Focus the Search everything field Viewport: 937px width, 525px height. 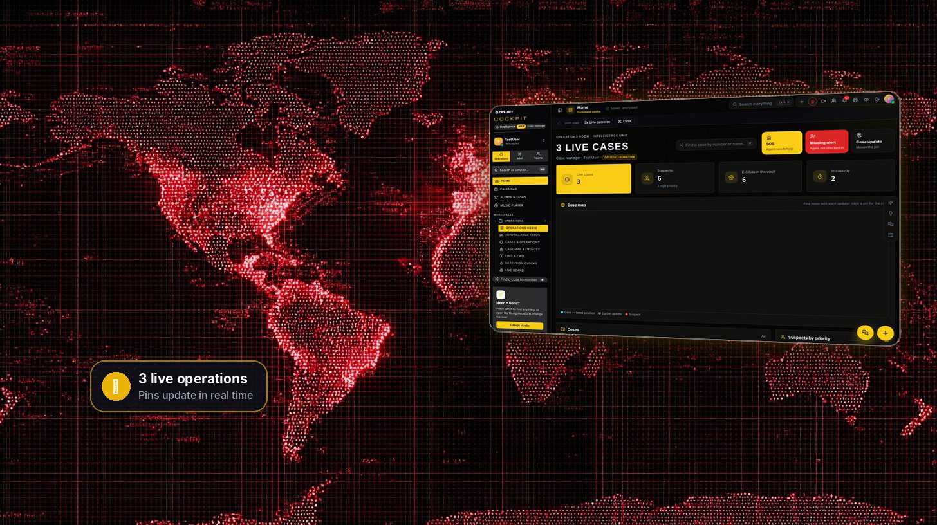point(762,103)
